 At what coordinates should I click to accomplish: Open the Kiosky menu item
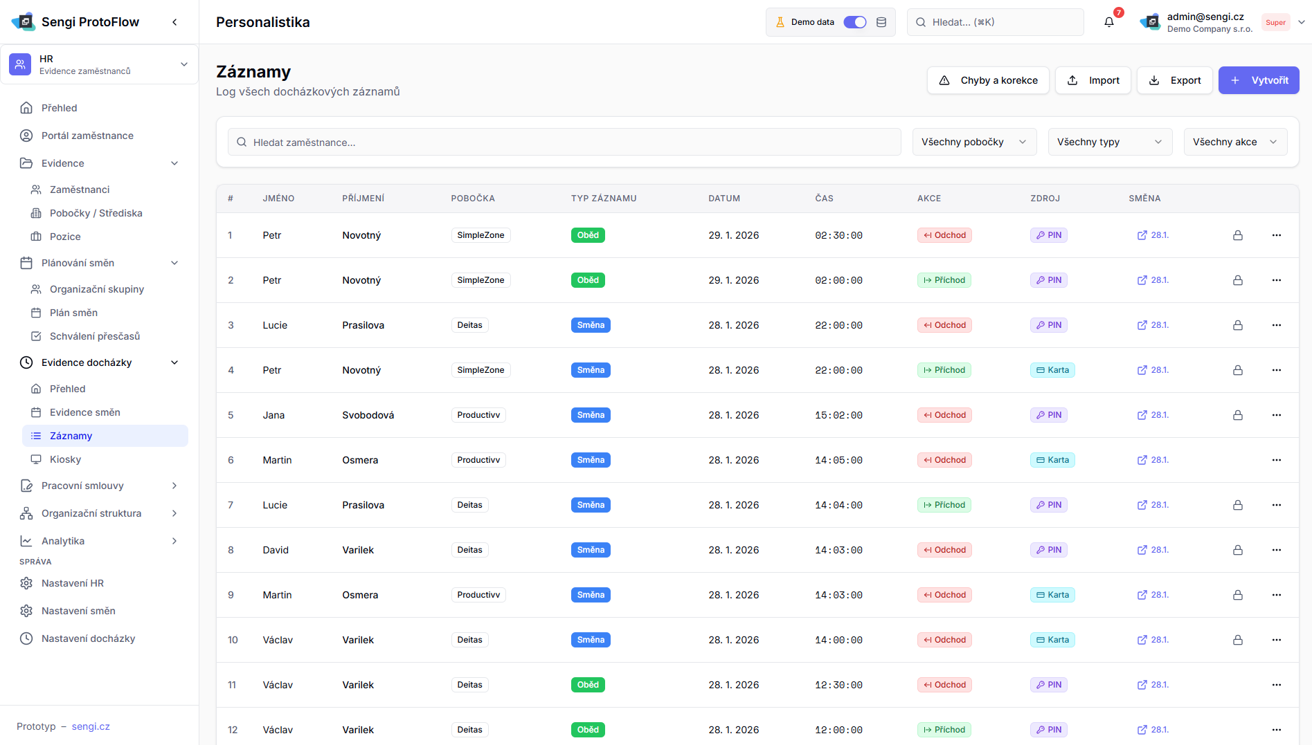pos(65,459)
